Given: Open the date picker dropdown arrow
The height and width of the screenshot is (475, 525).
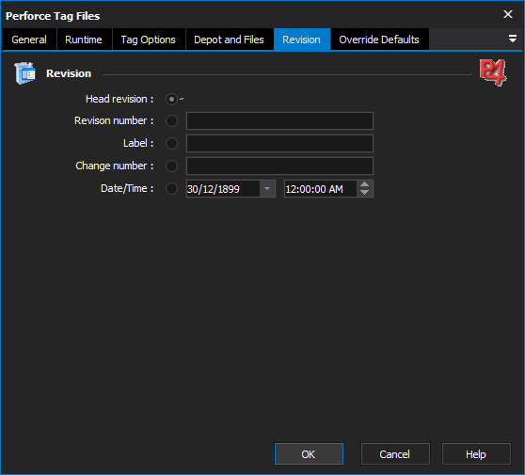Looking at the screenshot, I should point(267,189).
